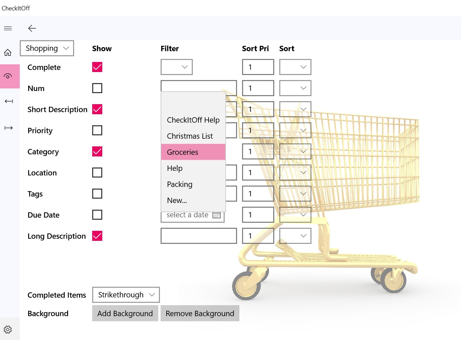Open the hamburger navigation menu
Image resolution: width=461 pixels, height=340 pixels.
point(8,28)
